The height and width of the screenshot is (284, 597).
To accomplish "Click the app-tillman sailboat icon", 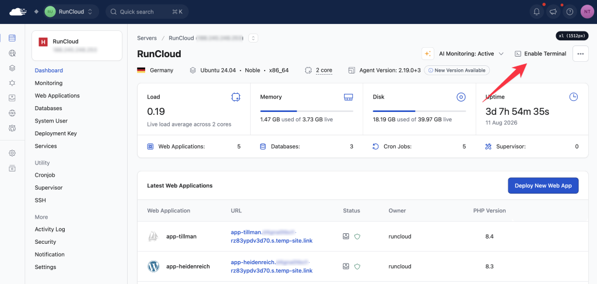I will pyautogui.click(x=153, y=236).
